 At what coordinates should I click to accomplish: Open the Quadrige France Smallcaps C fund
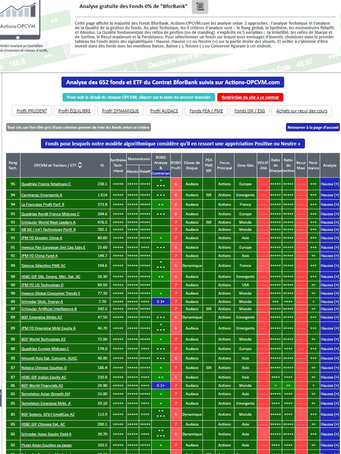[46, 184]
